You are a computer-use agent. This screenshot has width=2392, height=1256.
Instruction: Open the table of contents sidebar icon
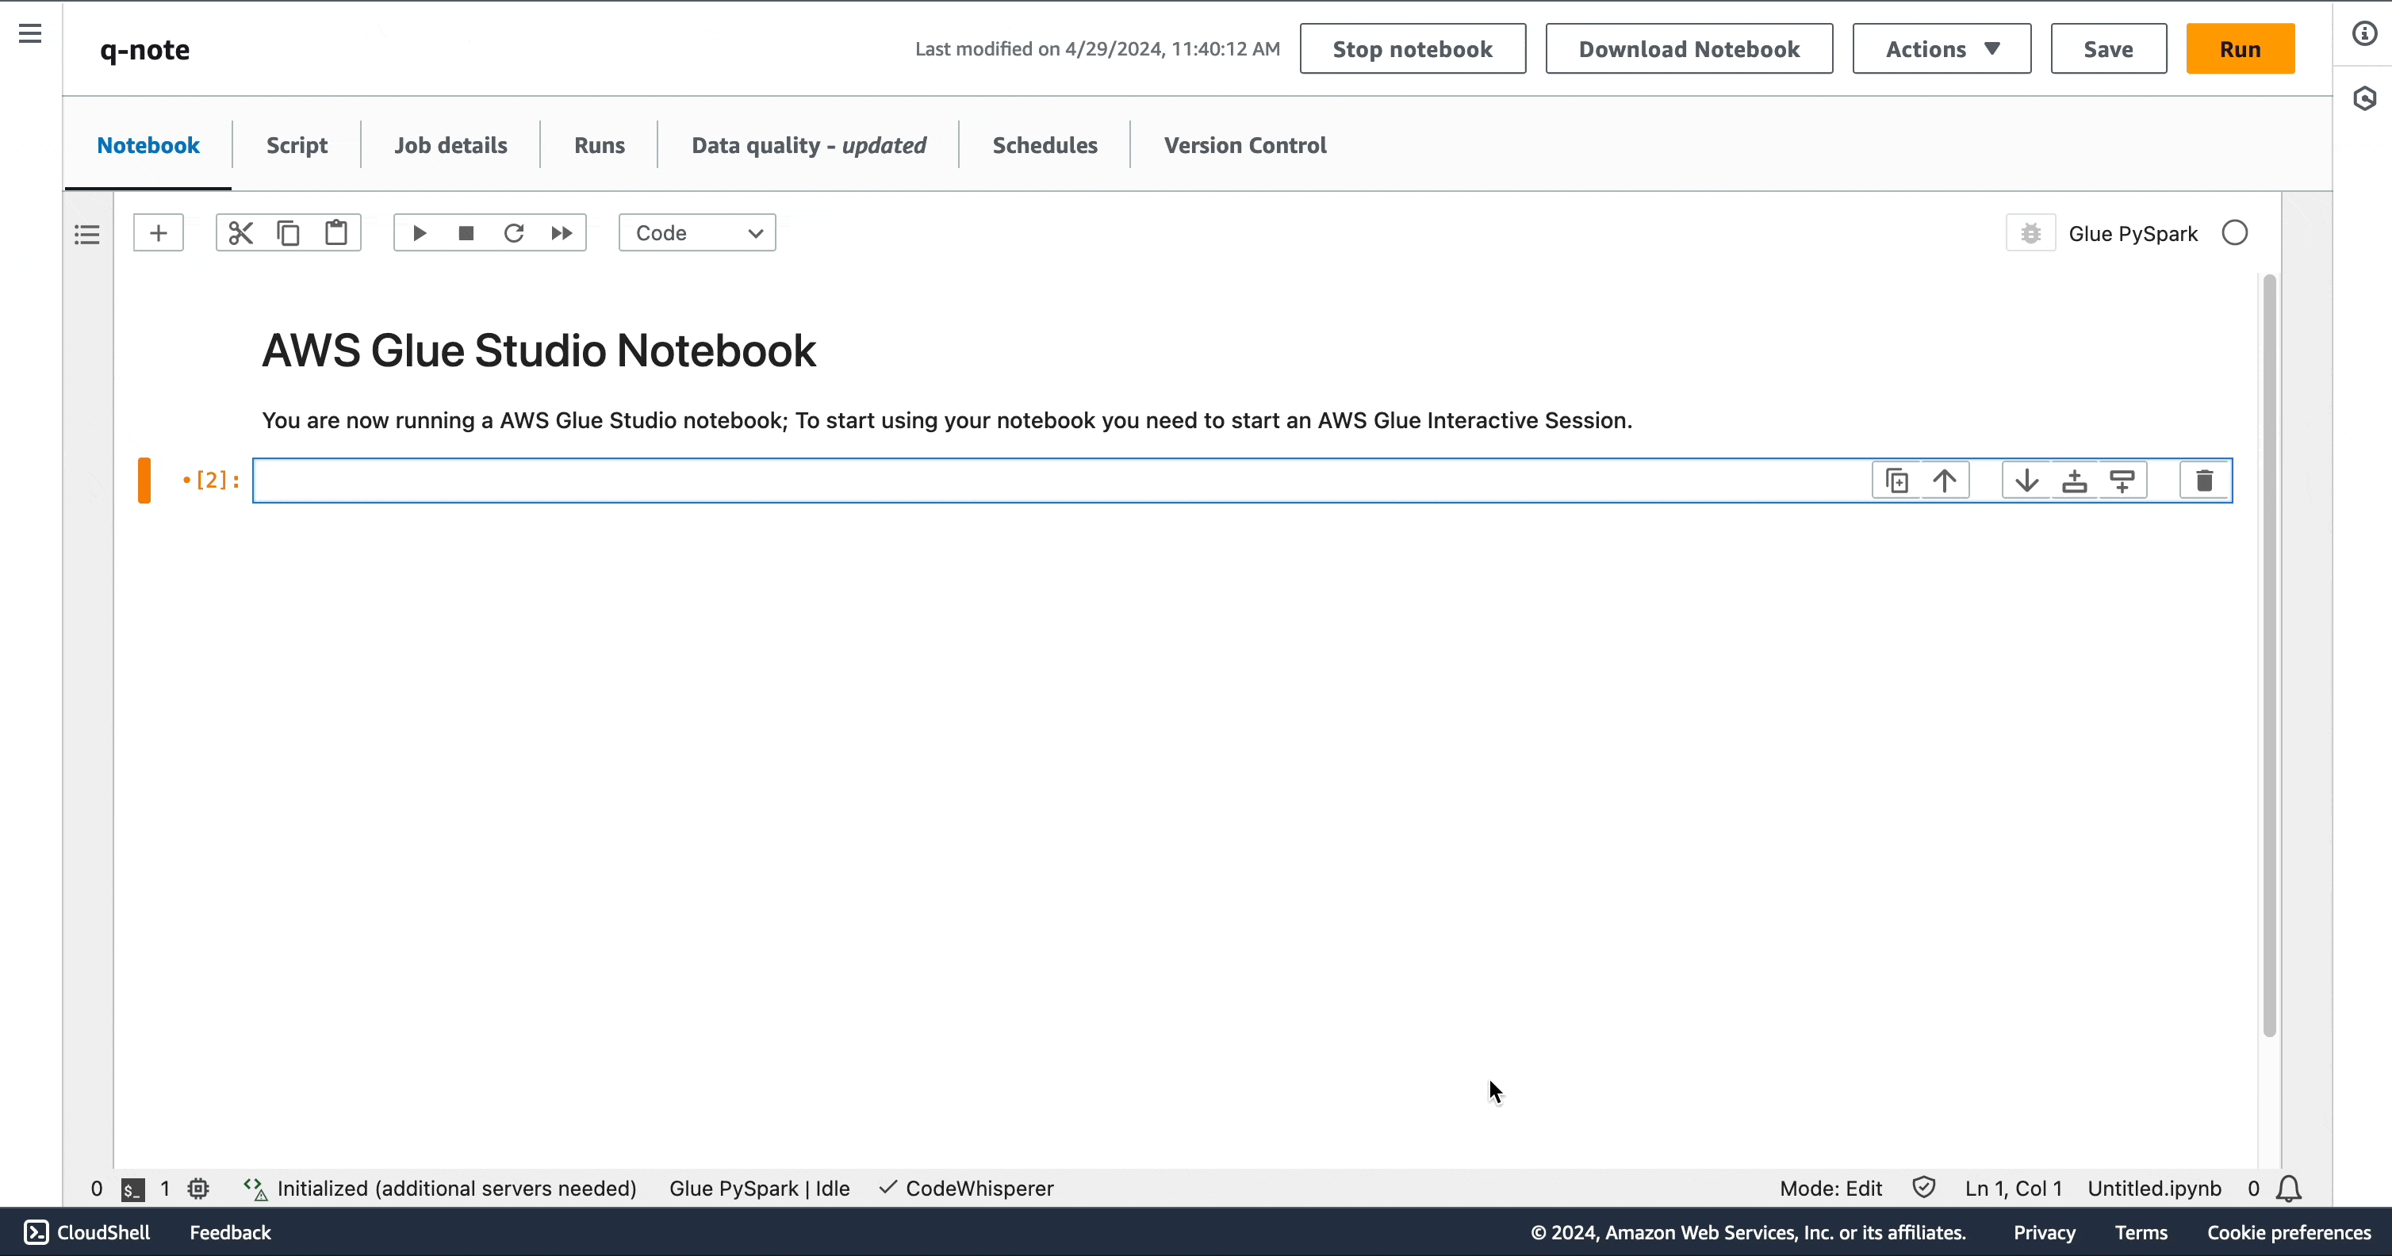coord(87,235)
